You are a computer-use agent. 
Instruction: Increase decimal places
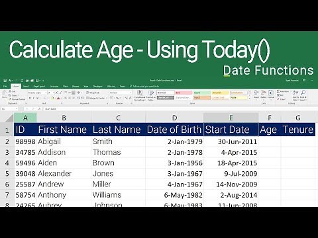(x=126, y=98)
